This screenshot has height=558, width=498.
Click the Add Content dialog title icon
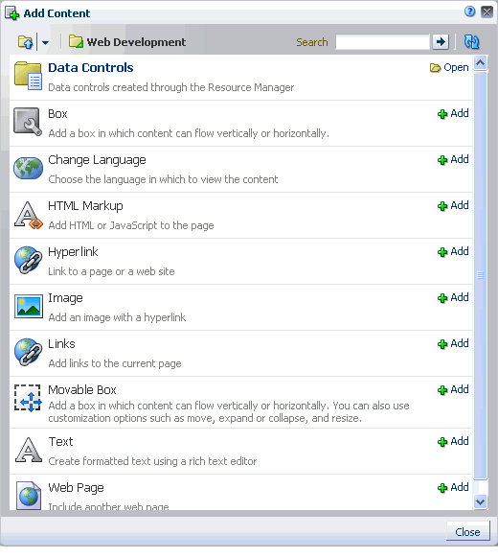tap(11, 13)
